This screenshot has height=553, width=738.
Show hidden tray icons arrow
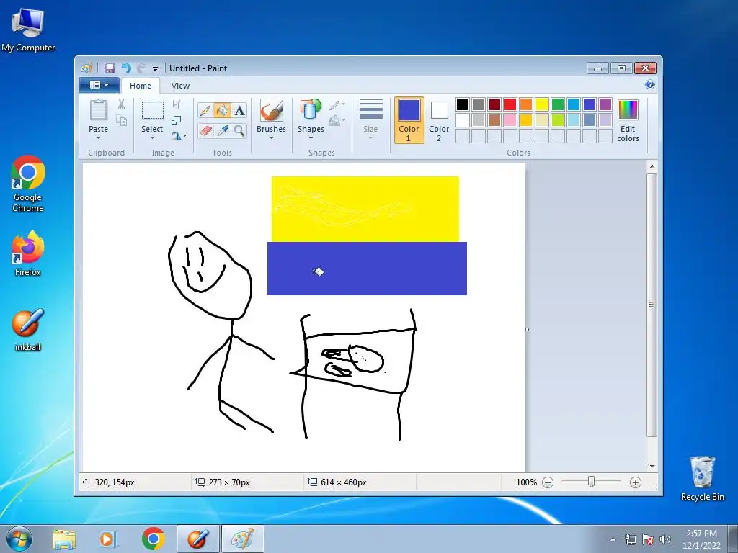[x=613, y=539]
